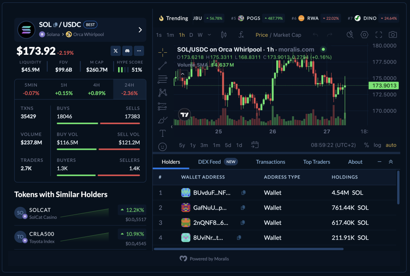410x276 pixels.
Task: Open chart settings hexagon icon
Action: 364,35
